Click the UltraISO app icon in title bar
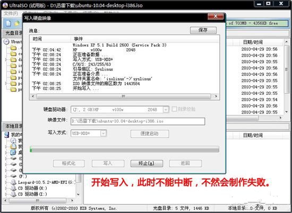This screenshot has height=213, width=292. point(5,5)
